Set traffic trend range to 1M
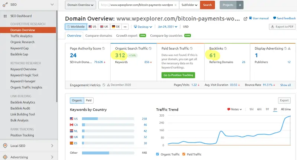The height and width of the screenshot is (160, 297). (x=251, y=109)
